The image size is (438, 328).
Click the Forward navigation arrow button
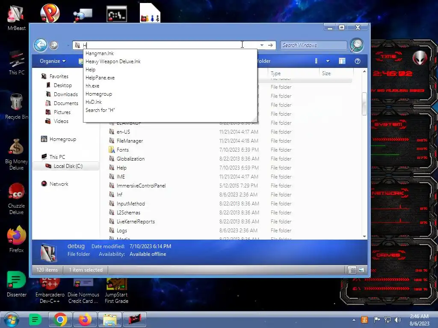(x=53, y=45)
